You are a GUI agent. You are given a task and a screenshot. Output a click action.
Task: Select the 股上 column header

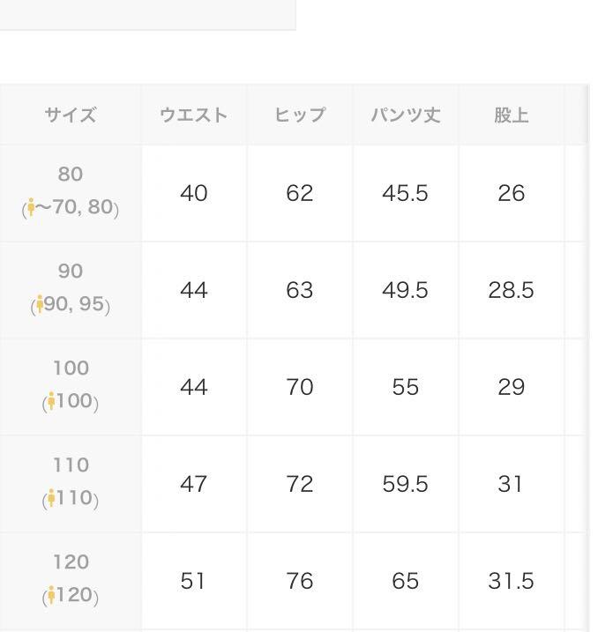click(512, 115)
